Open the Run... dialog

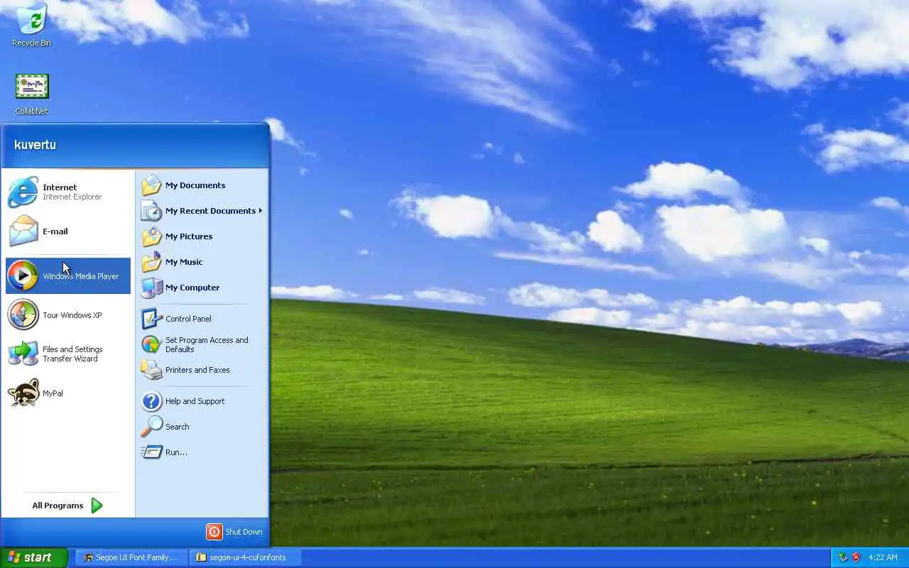(202, 452)
